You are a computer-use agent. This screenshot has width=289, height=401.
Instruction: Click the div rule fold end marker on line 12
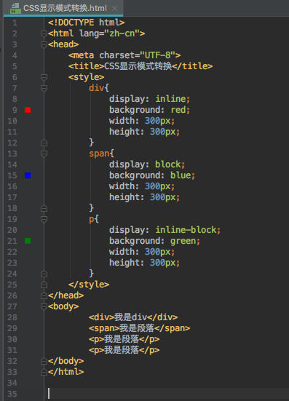[44, 143]
